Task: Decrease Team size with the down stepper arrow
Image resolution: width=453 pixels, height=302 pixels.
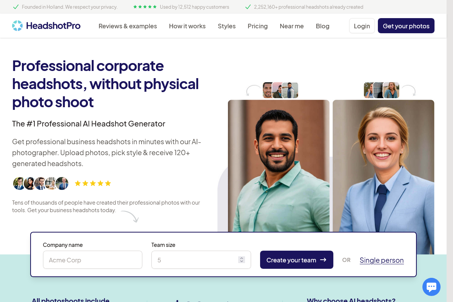Action: (241, 261)
